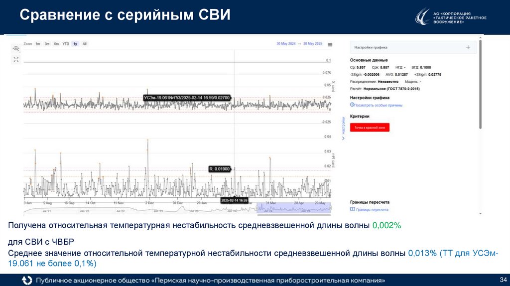
Task: Click the -3Sigm: -0.002006 value
Action: coord(365,75)
